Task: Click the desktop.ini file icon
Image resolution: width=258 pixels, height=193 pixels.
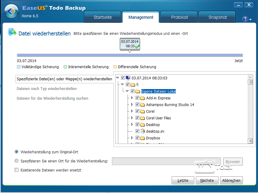Action: click(x=142, y=131)
